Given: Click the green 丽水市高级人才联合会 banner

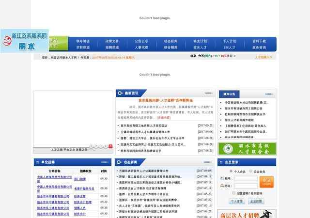Looking at the screenshot, I should click(247, 148).
